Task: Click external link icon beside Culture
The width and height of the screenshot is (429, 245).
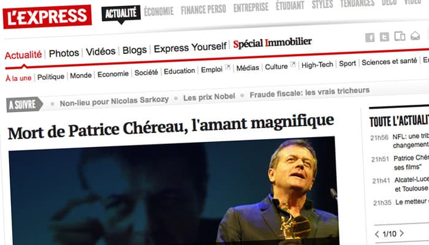Action: [293, 64]
